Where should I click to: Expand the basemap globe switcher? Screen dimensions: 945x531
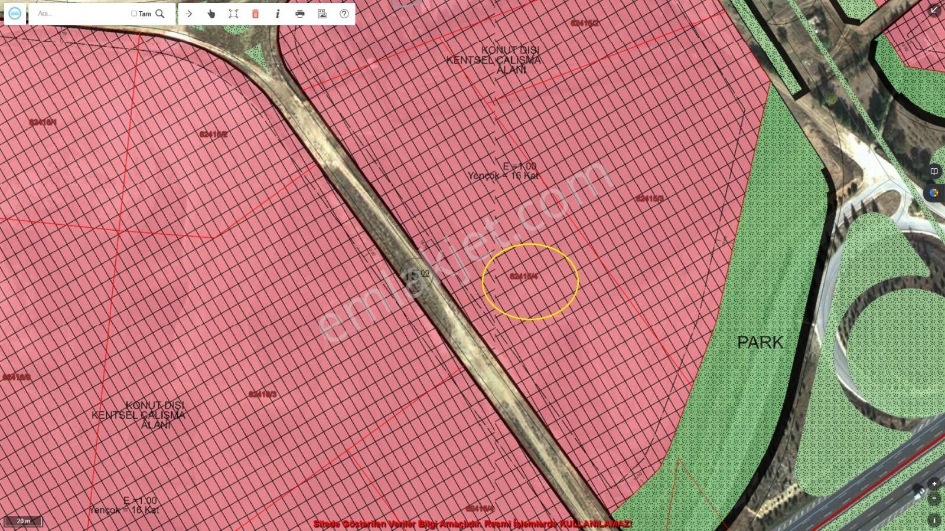click(934, 193)
